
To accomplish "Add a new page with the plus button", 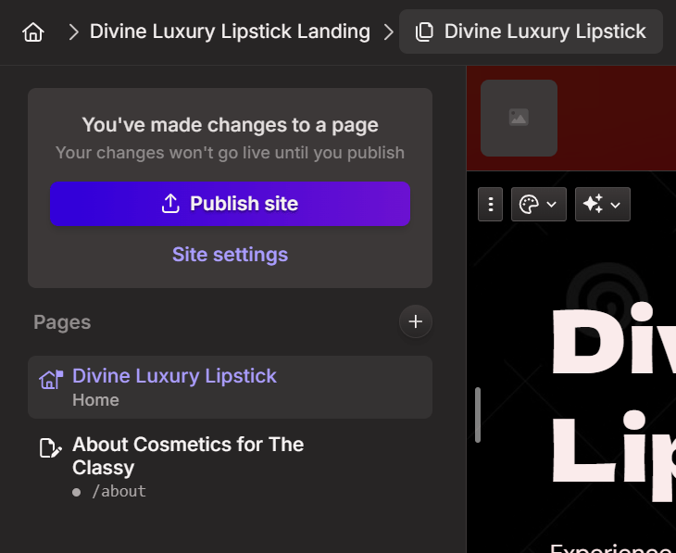I will coord(415,321).
